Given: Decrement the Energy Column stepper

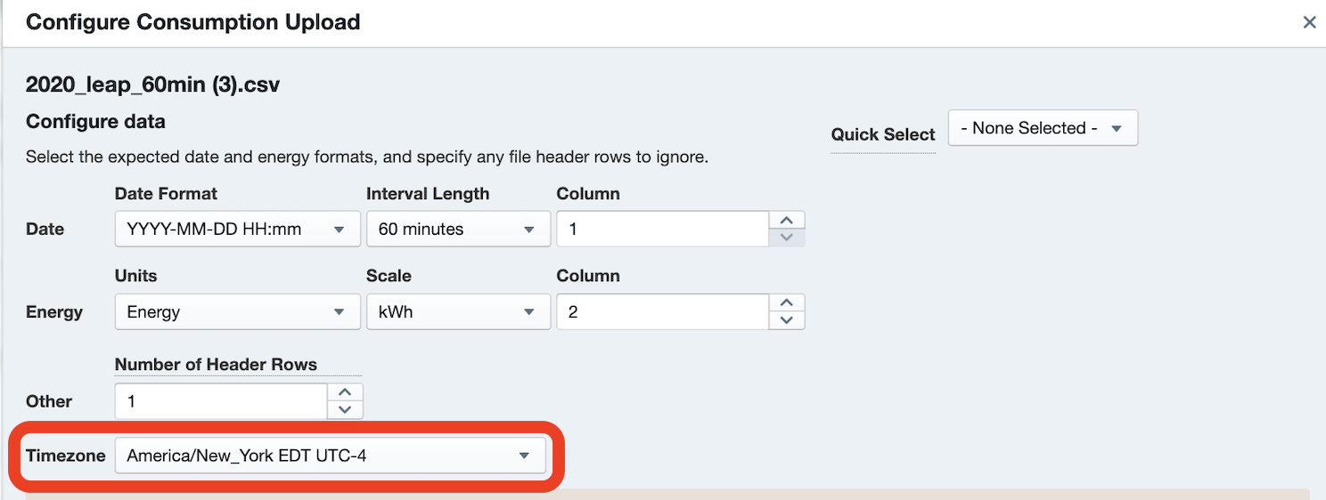Looking at the screenshot, I should pyautogui.click(x=787, y=321).
